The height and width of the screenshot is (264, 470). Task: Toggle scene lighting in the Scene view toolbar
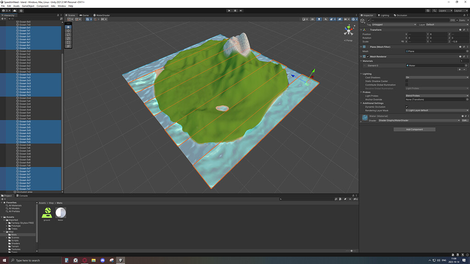click(319, 20)
